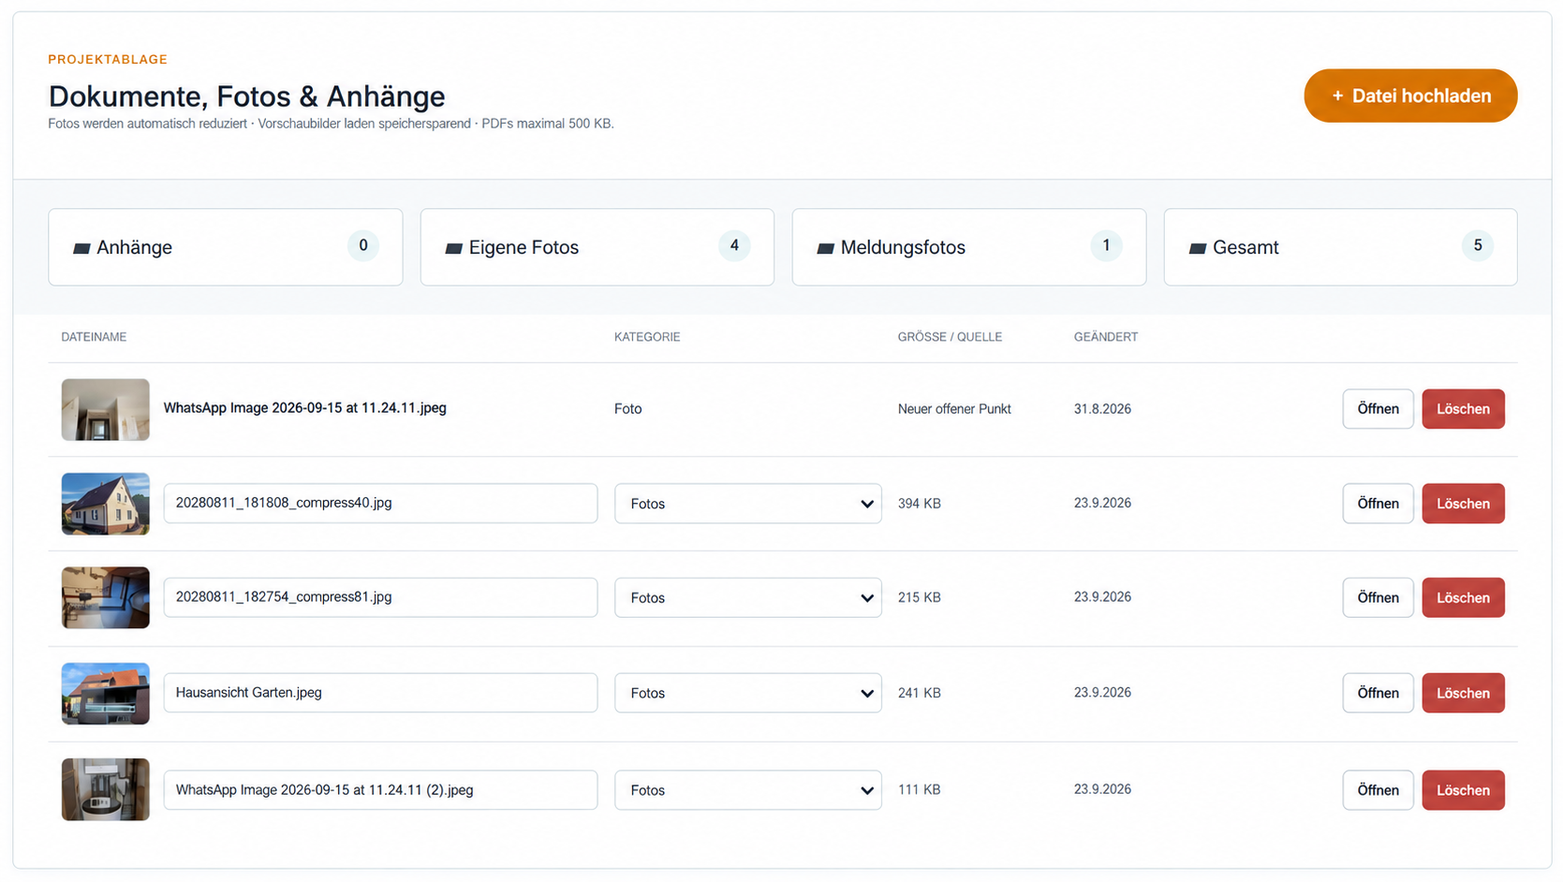Viewport: 1563px width, 882px height.
Task: Open category dropdown for 20280811_182754_compress81.jpg
Action: pos(747,597)
